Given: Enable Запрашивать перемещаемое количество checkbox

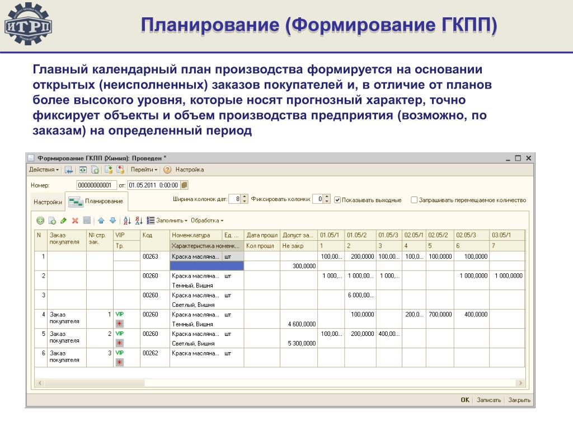Looking at the screenshot, I should coord(414,200).
